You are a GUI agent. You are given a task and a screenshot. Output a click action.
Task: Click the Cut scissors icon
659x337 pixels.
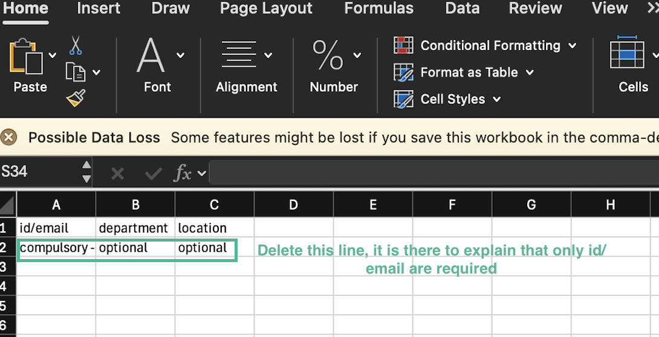click(x=76, y=45)
